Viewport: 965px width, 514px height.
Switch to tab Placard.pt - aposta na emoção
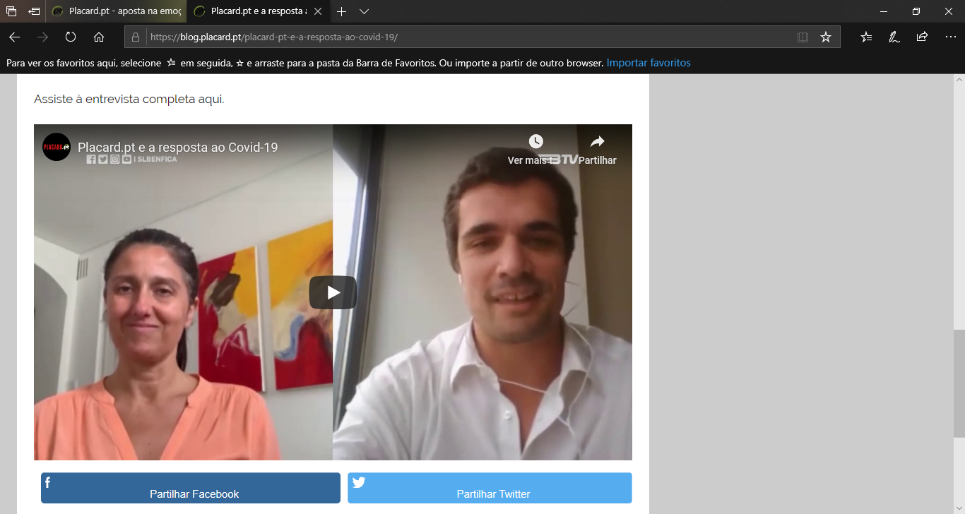coord(117,11)
